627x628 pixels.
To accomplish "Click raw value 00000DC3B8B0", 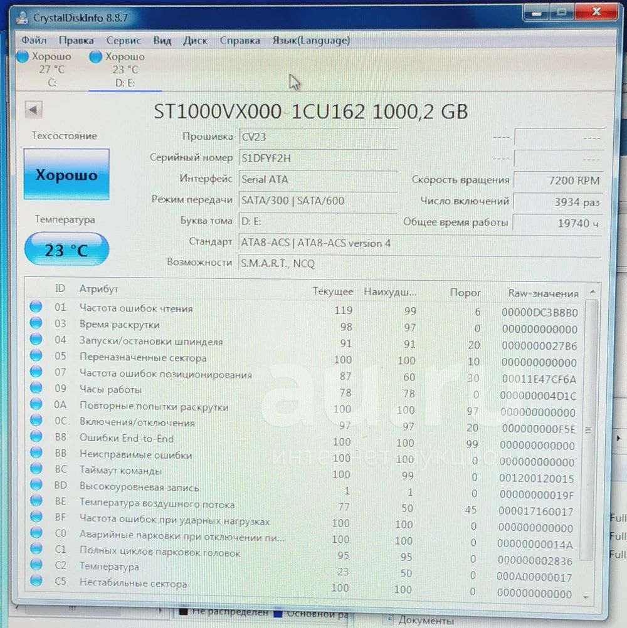I will [x=539, y=313].
